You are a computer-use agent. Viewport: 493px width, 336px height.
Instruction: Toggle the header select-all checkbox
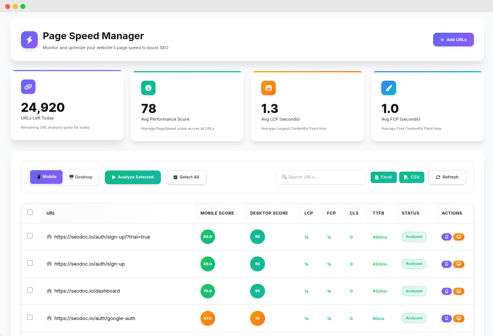(x=30, y=212)
